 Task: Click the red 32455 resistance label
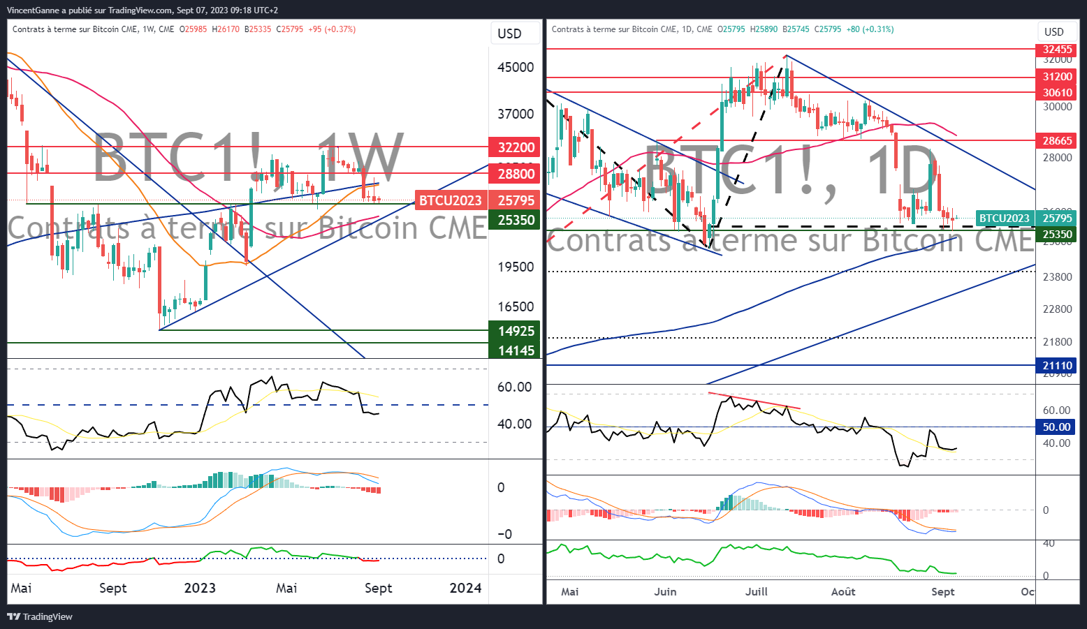click(1057, 50)
